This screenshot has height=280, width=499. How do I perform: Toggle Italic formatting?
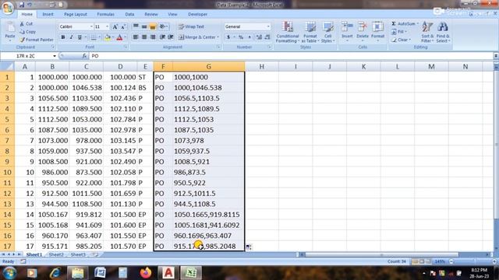[71, 37]
